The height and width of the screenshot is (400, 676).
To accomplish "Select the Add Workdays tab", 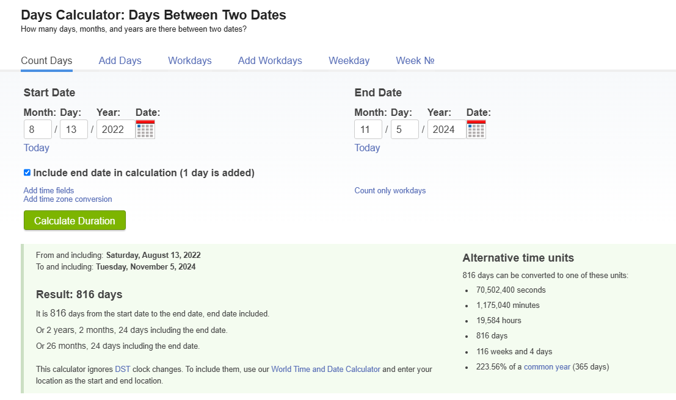I will click(270, 60).
